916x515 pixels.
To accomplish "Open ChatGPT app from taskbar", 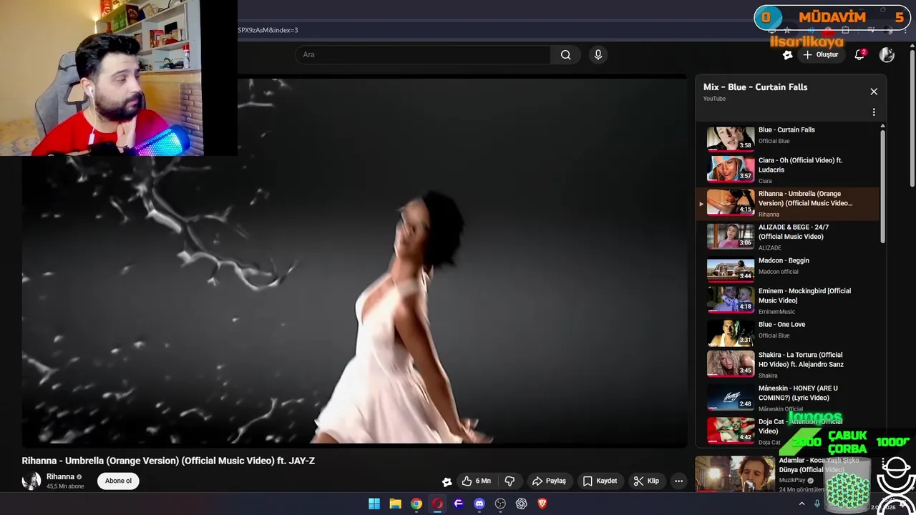I will [522, 504].
